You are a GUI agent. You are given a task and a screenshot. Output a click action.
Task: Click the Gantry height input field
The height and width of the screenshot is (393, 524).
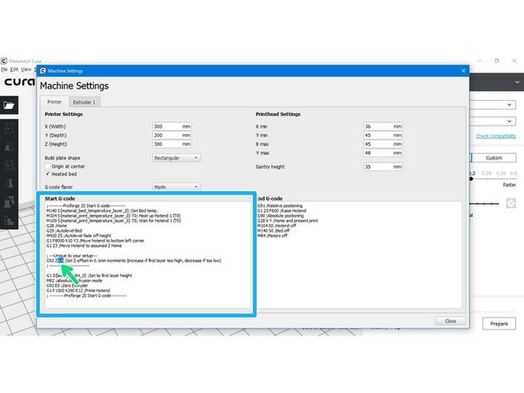[x=383, y=166]
